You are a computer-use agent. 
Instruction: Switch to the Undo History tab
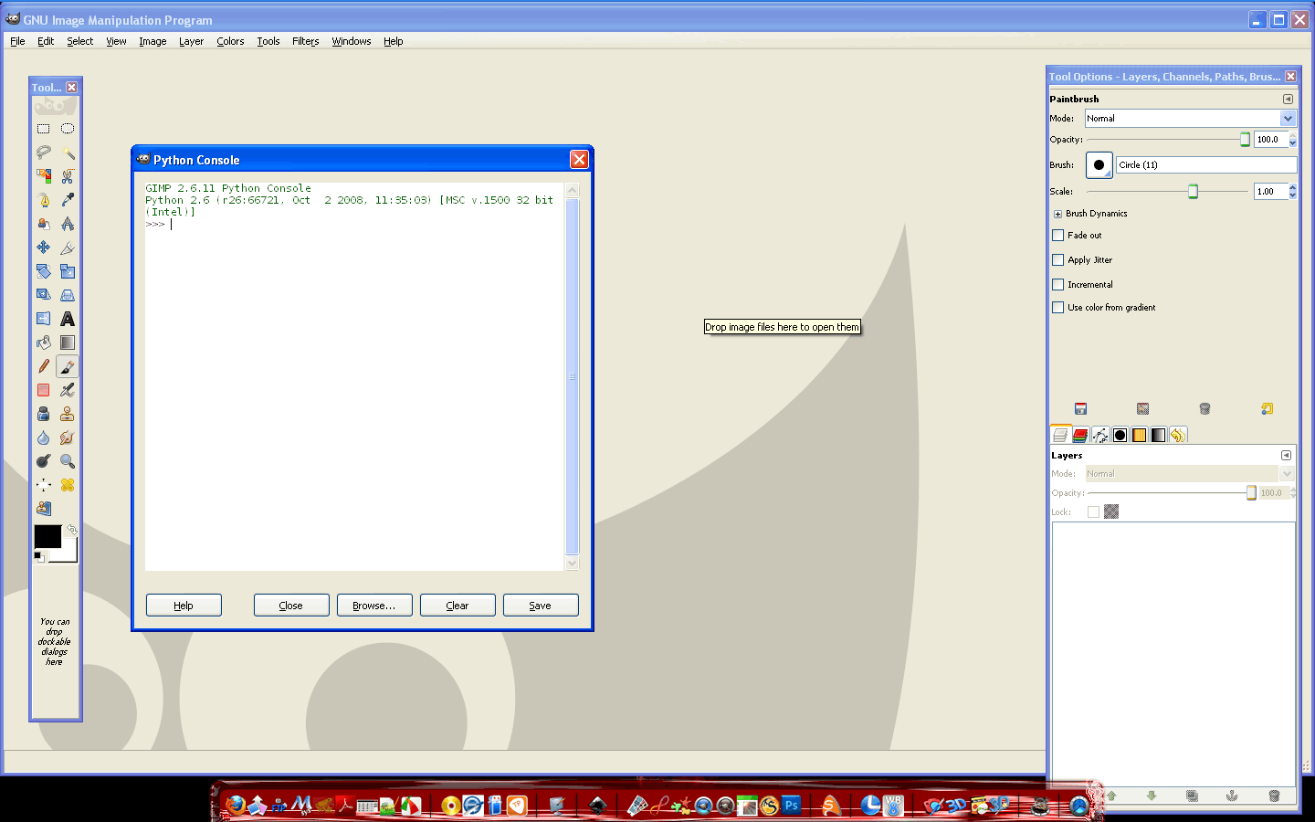click(1178, 436)
